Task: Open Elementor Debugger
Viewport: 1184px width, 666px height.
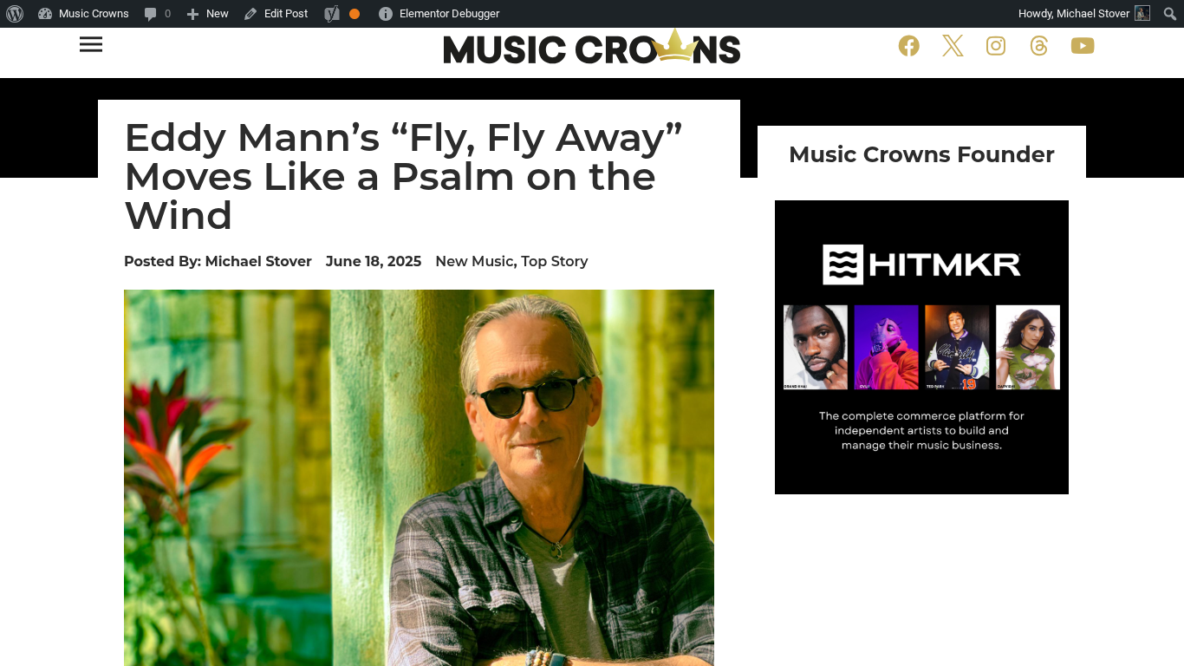Action: coord(439,14)
